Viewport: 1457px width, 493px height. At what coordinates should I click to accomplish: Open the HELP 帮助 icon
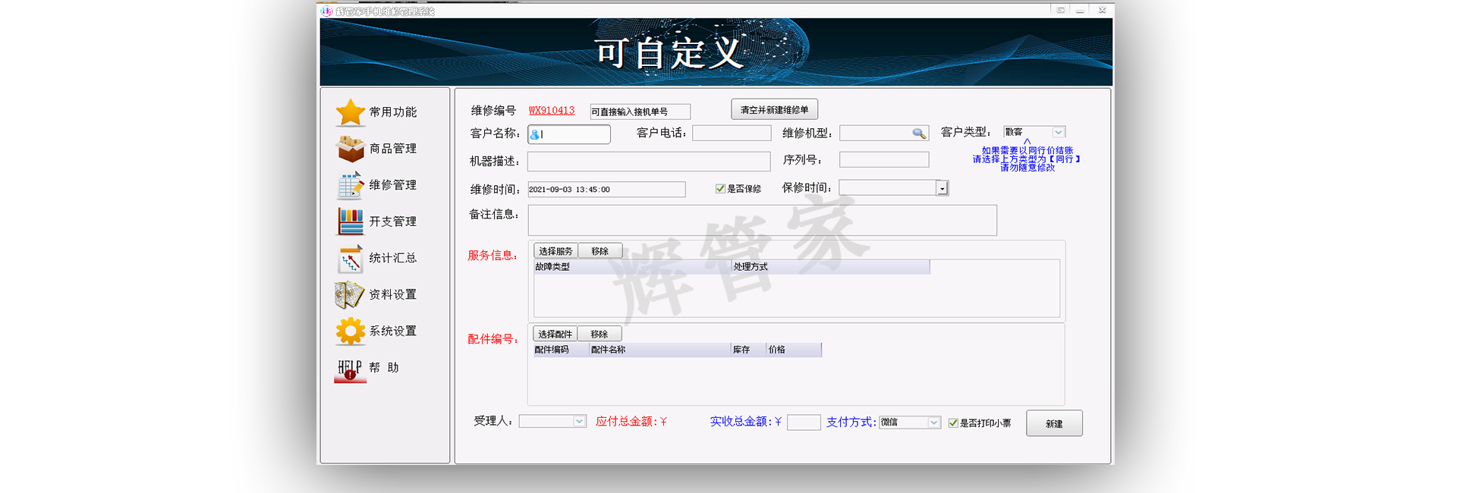[x=350, y=370]
